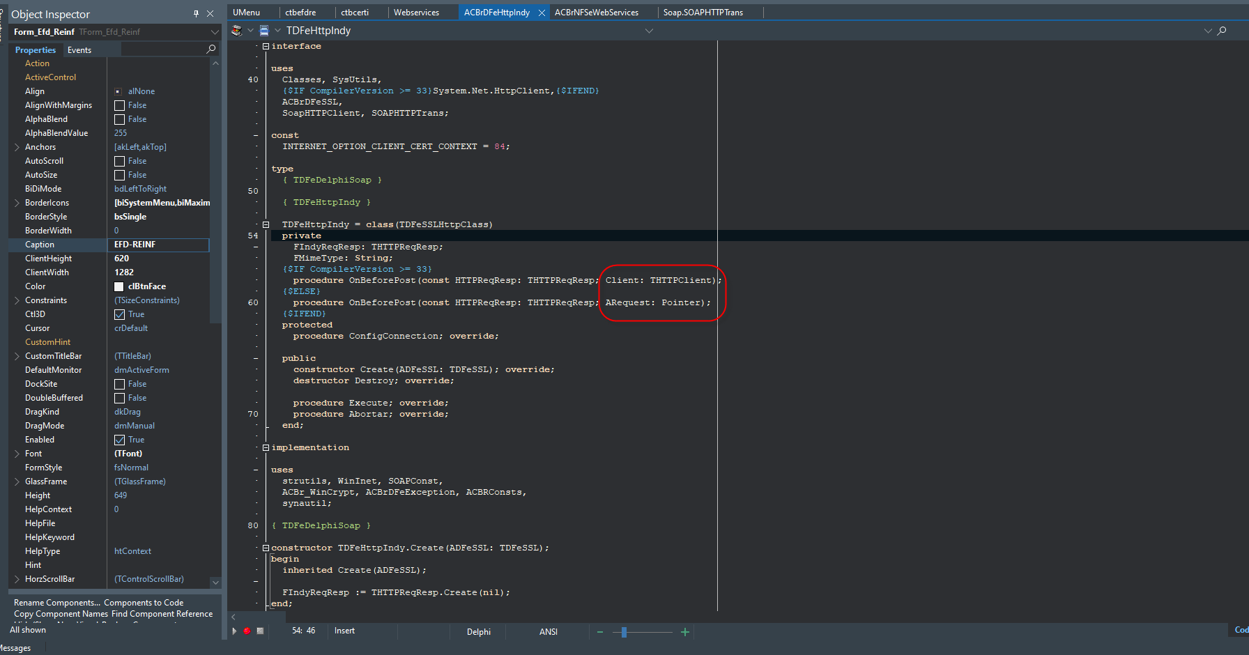Toggle the DoubleBuffered checkbox
The width and height of the screenshot is (1249, 655).
[119, 398]
